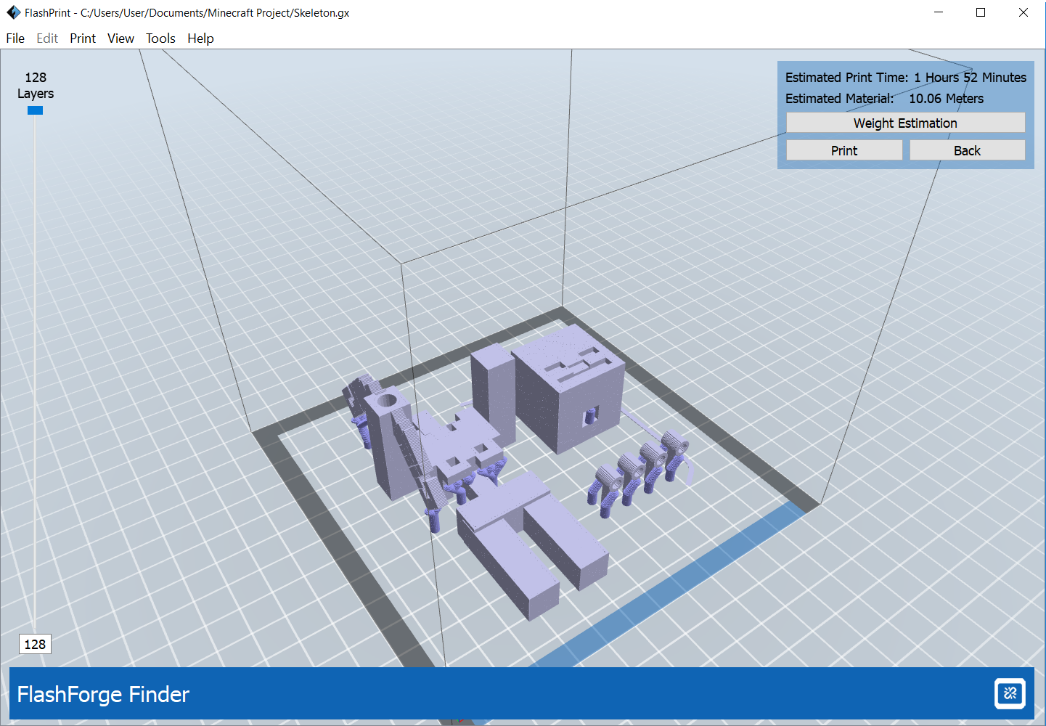Close the FlashPrint window

[x=1023, y=12]
